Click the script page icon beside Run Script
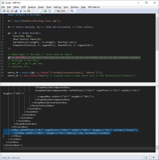The height and width of the screenshot is (160, 159). 49,11
